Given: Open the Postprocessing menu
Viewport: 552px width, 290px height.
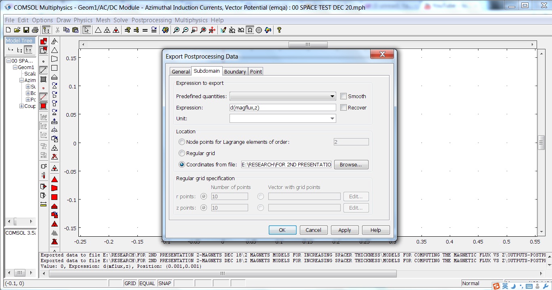Looking at the screenshot, I should pyautogui.click(x=152, y=20).
